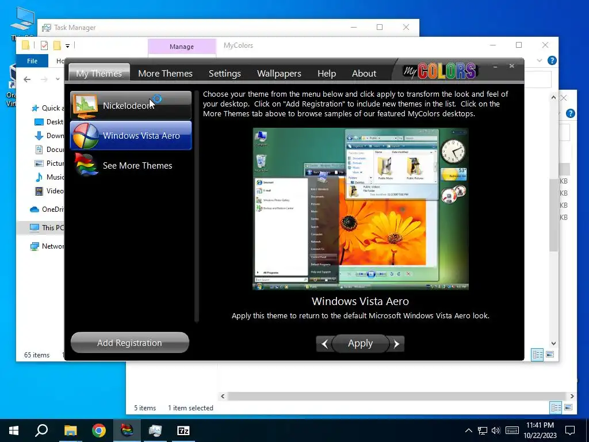Select Network in navigation pane
Viewport: 589px width, 442px height.
tap(47, 246)
